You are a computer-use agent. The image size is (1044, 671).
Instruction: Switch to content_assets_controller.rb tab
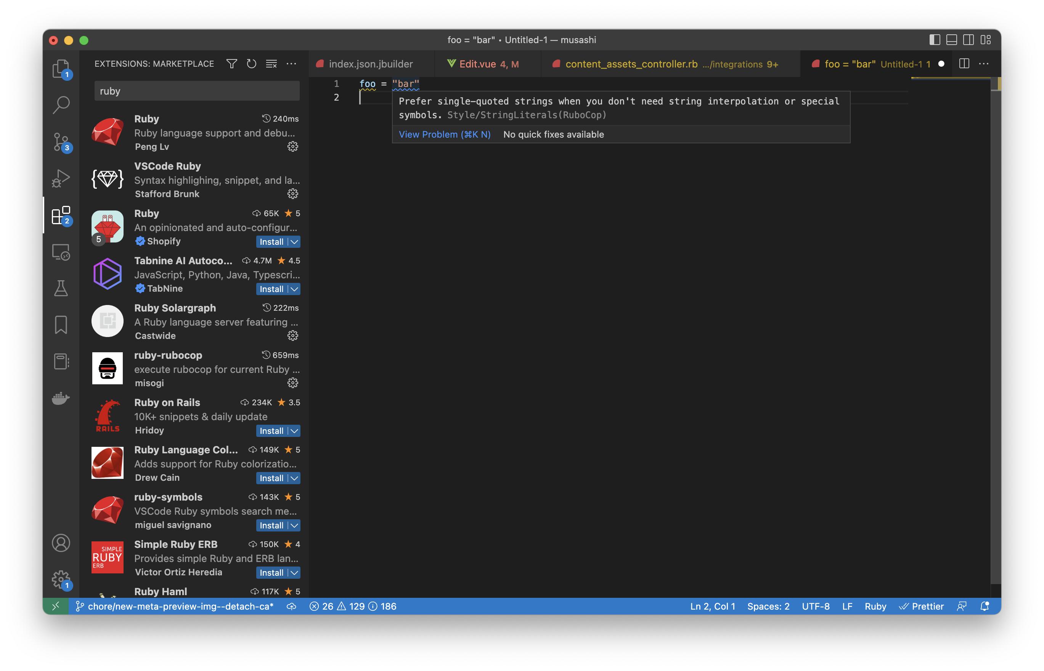pyautogui.click(x=671, y=64)
